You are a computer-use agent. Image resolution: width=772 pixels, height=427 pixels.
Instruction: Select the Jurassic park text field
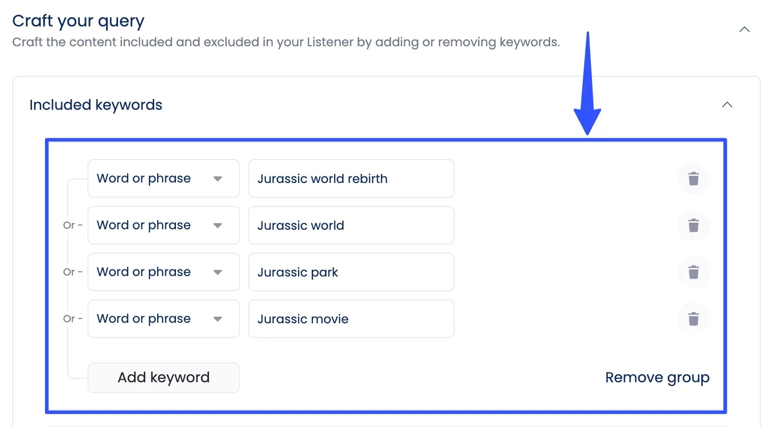point(350,272)
